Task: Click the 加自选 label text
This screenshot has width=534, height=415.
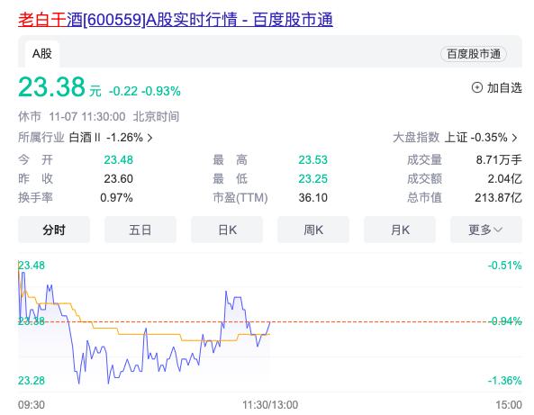Action: coord(504,87)
